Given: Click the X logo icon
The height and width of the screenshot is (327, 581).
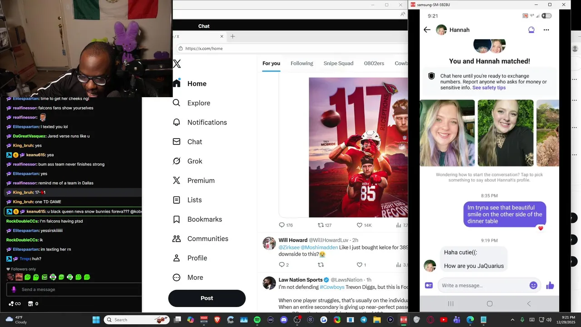Looking at the screenshot, I should (x=177, y=64).
